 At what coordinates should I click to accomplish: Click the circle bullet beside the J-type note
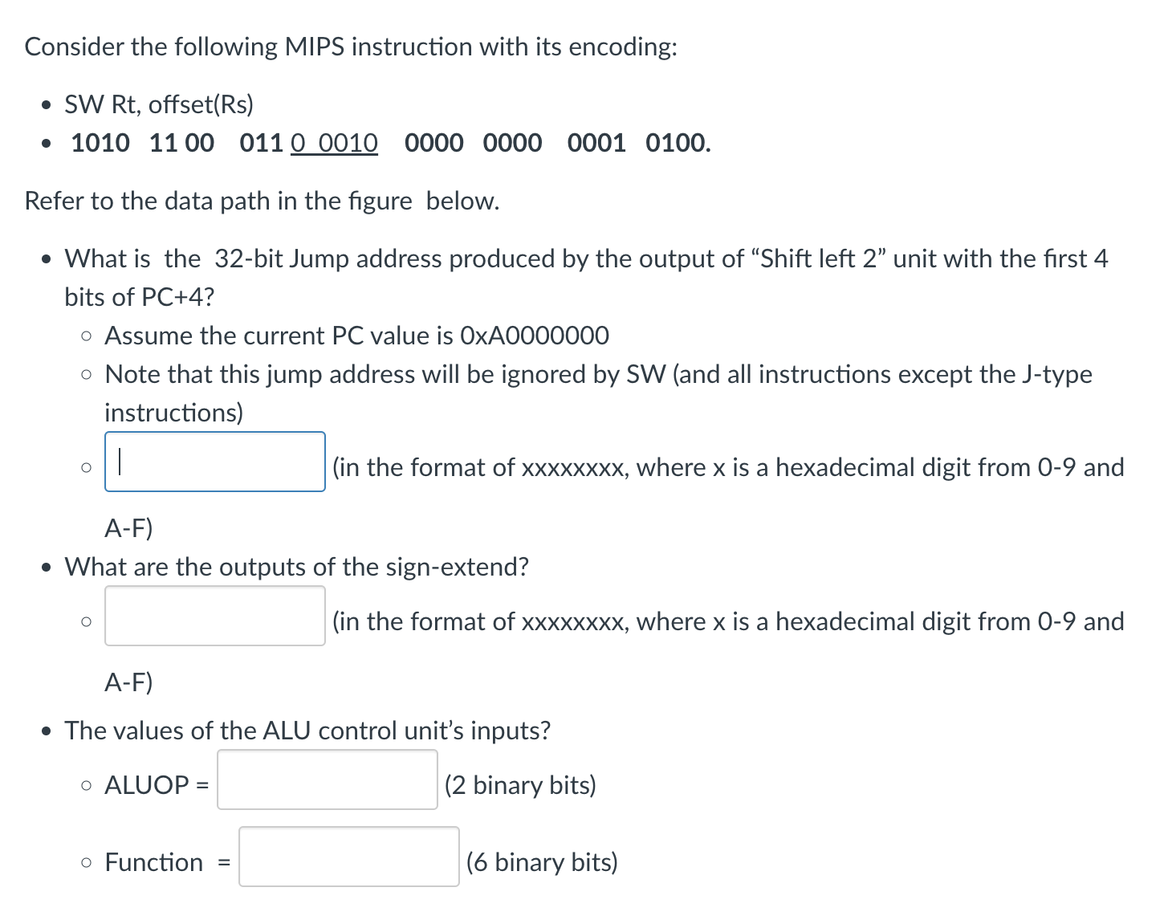click(86, 375)
